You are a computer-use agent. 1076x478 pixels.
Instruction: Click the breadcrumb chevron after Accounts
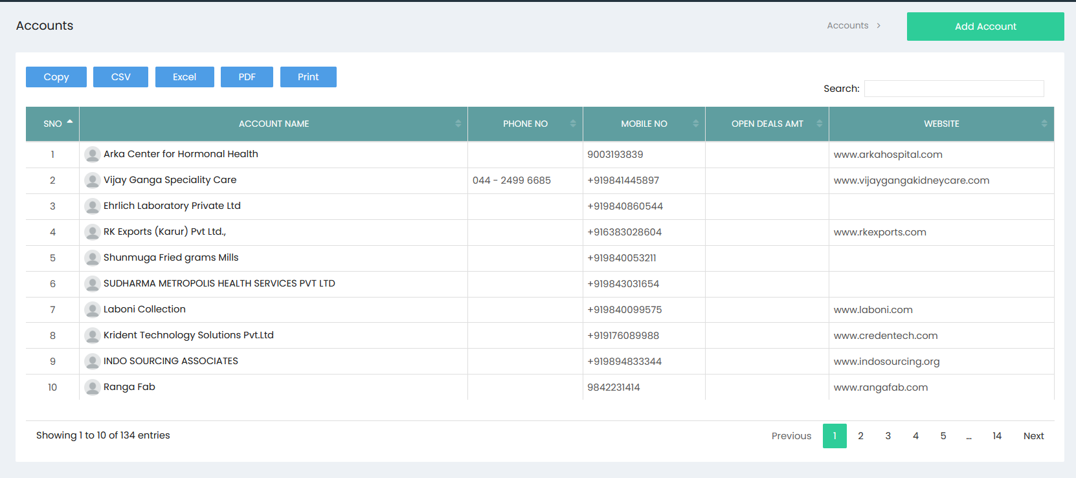tap(879, 26)
